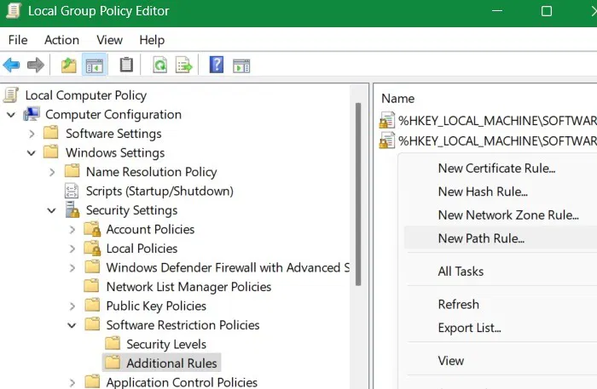The image size is (597, 389).
Task: Click the Properties clipboard toolbar icon
Action: tap(126, 65)
